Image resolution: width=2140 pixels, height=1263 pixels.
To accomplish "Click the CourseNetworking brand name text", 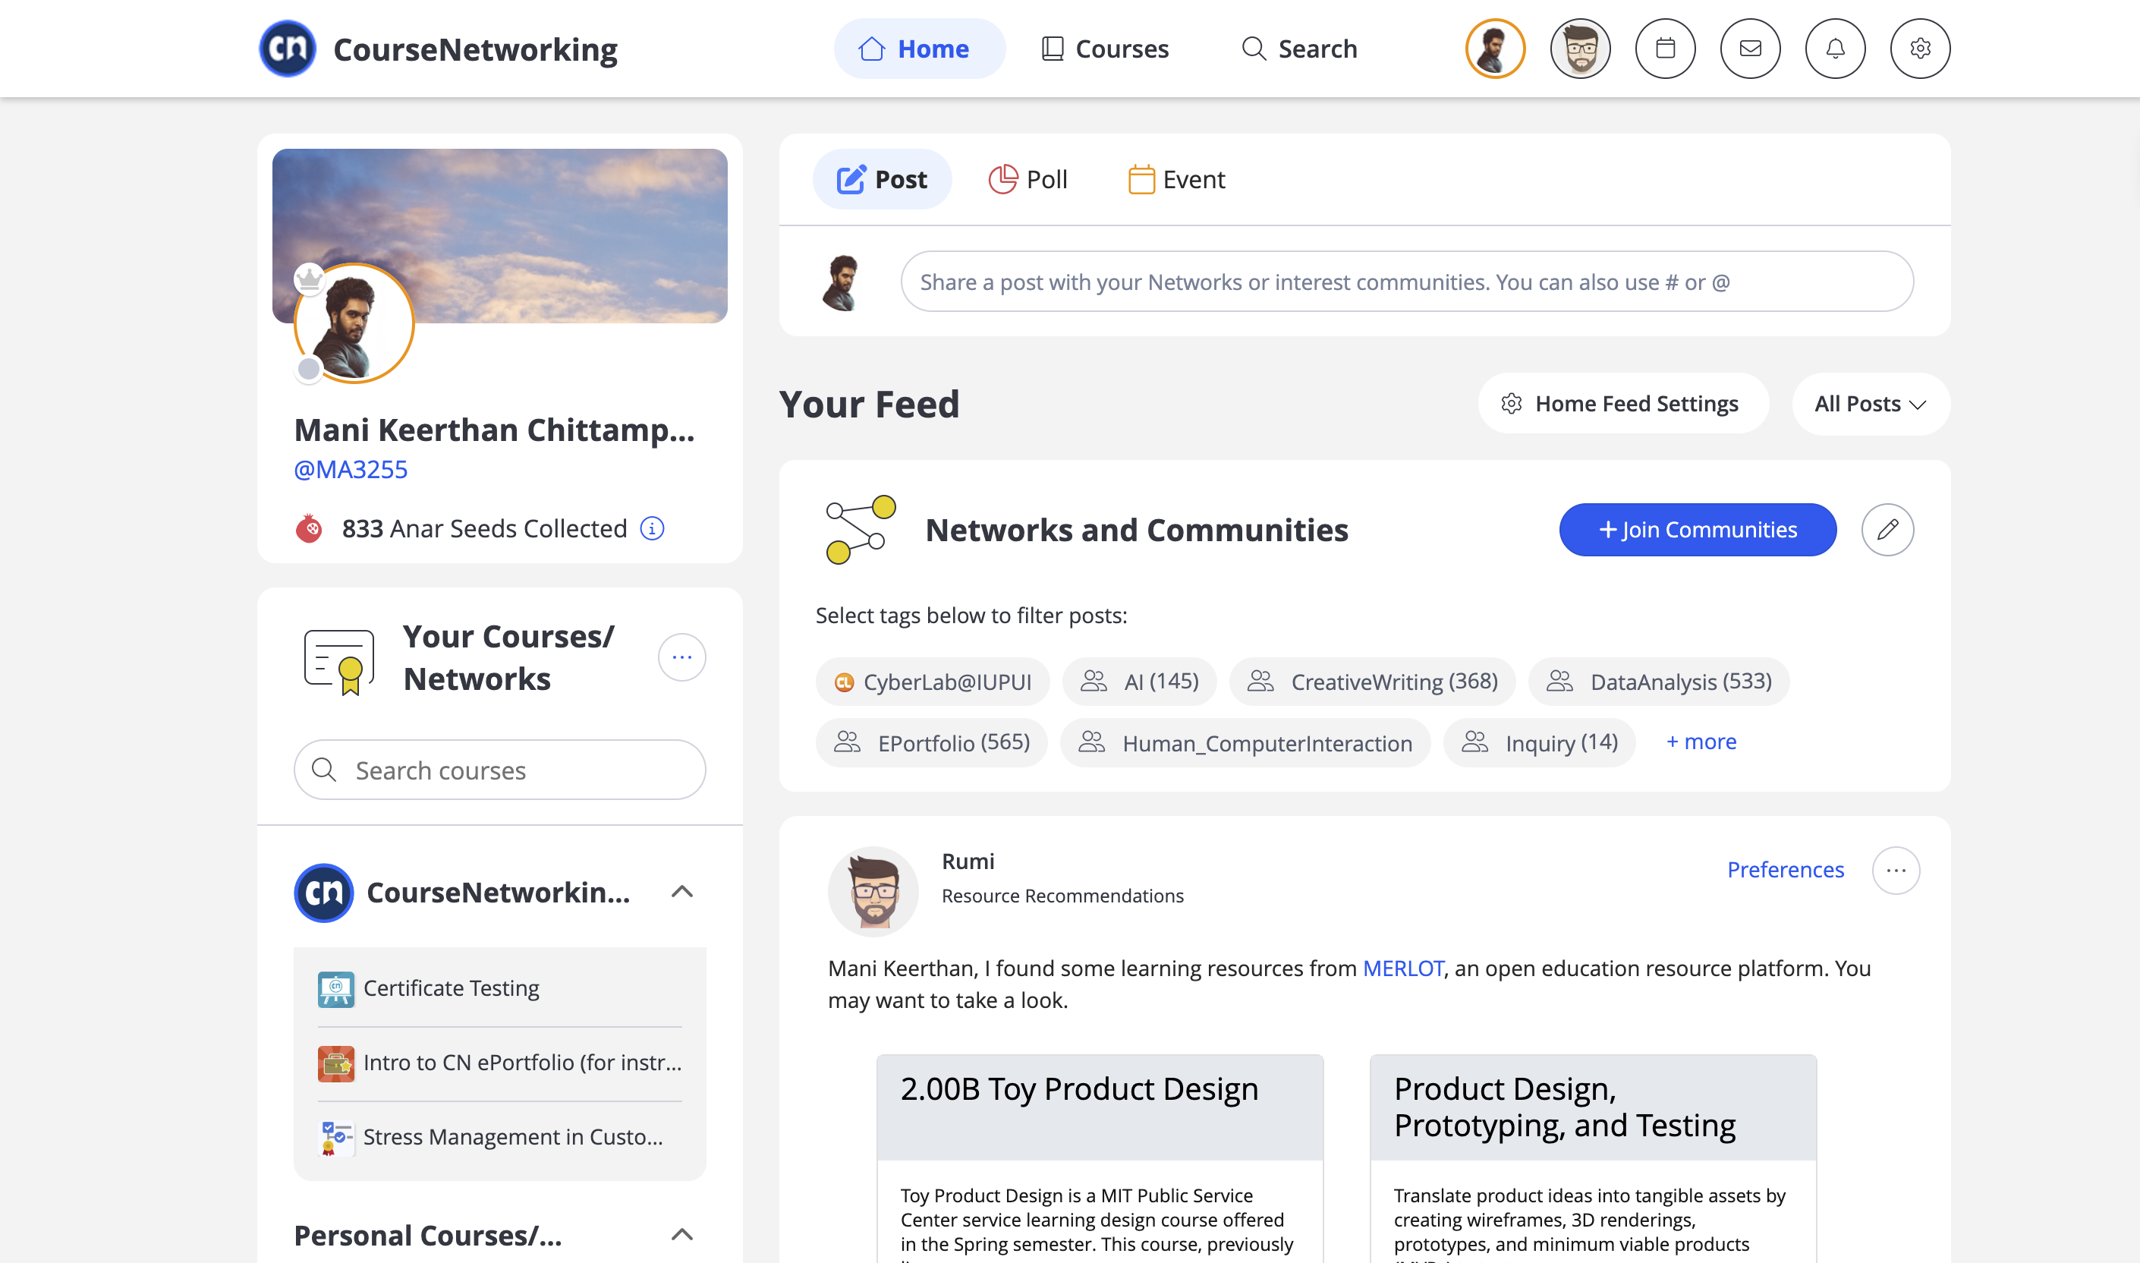I will [x=476, y=49].
